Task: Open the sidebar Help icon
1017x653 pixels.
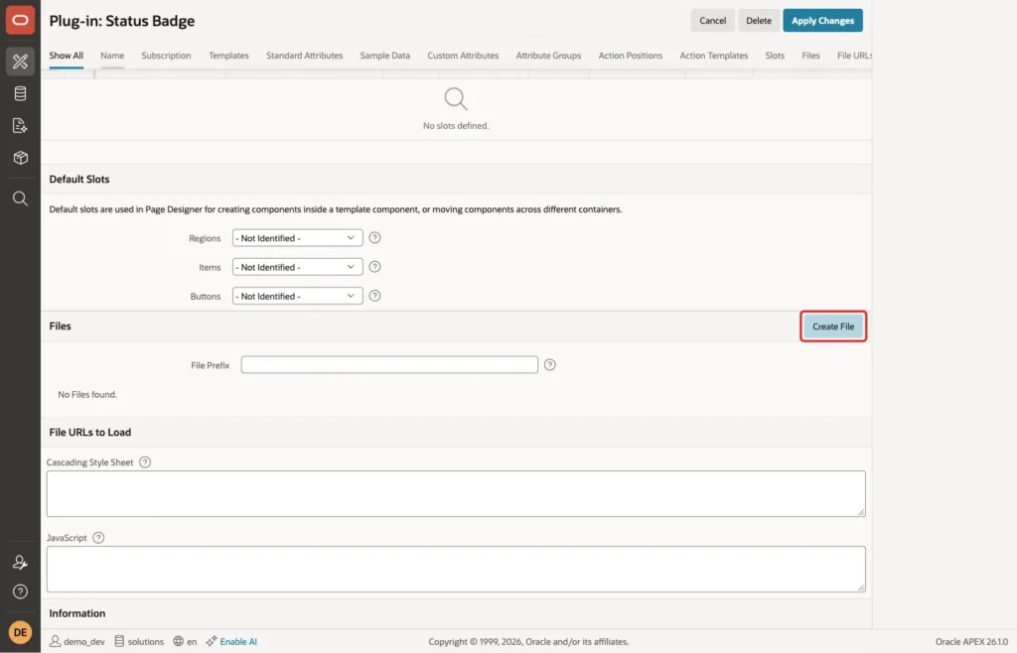Action: click(20, 591)
